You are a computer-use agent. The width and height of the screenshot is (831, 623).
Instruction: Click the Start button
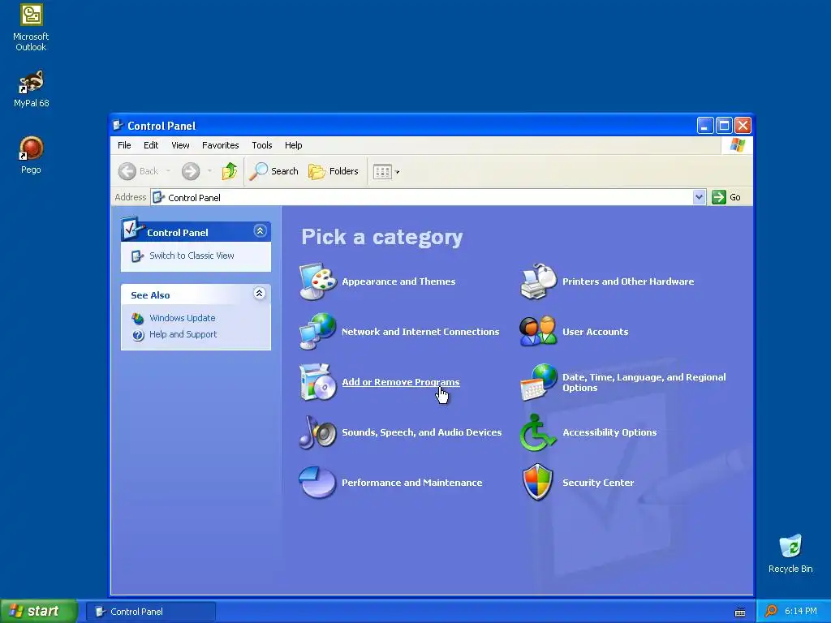click(38, 611)
